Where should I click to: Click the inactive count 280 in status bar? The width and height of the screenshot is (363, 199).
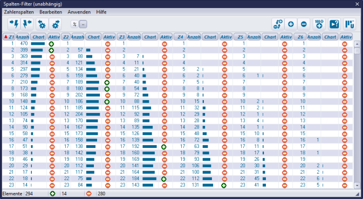(x=101, y=194)
